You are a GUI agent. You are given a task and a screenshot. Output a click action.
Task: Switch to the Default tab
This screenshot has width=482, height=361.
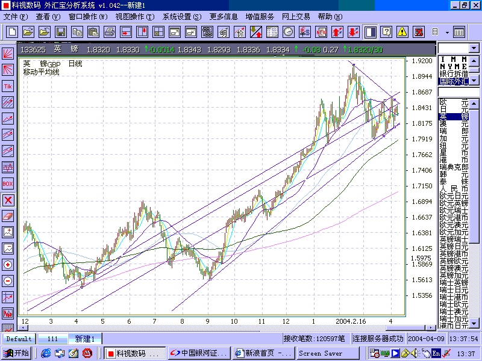tap(19, 339)
